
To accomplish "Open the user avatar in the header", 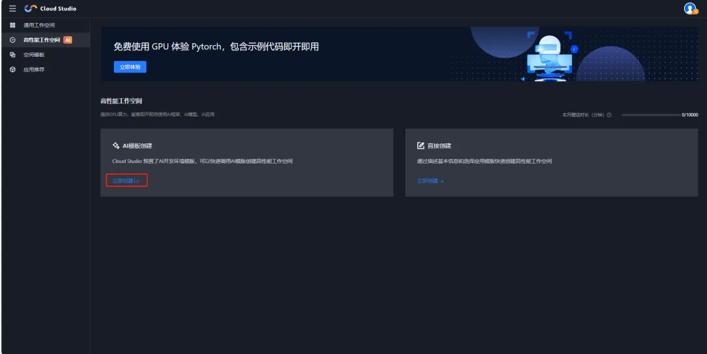I will point(691,9).
